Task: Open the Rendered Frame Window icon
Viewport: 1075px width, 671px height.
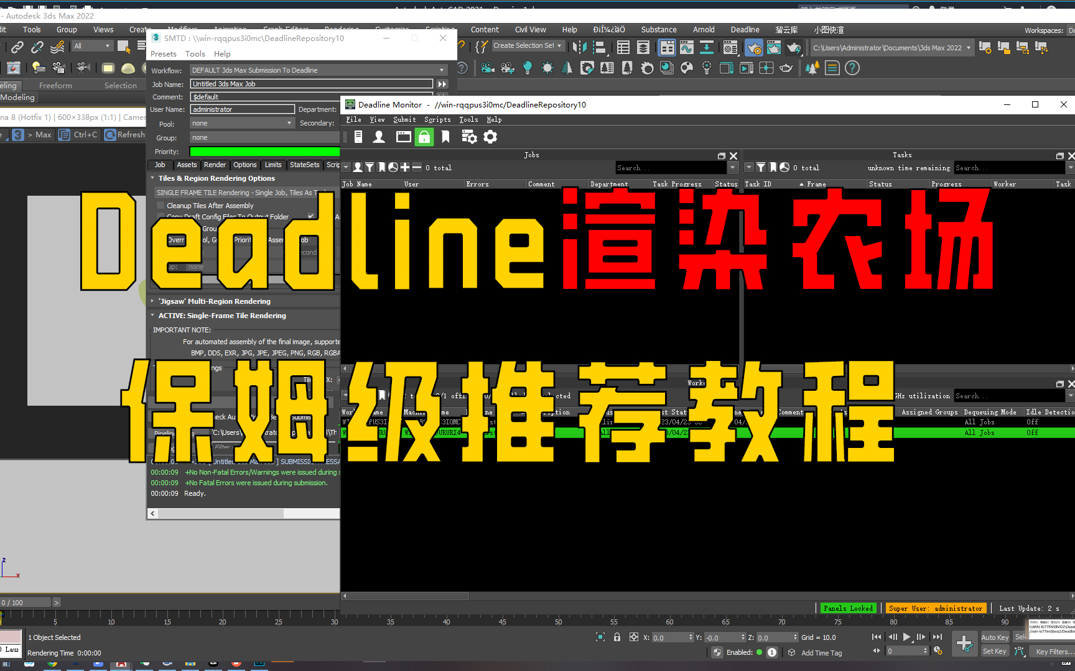Action: [774, 47]
